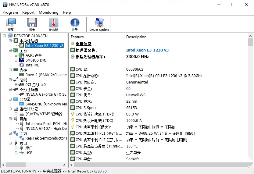Expand the ACPI 设备 node
Viewport: 254px width, 174px height.
pyautogui.click(x=16, y=55)
